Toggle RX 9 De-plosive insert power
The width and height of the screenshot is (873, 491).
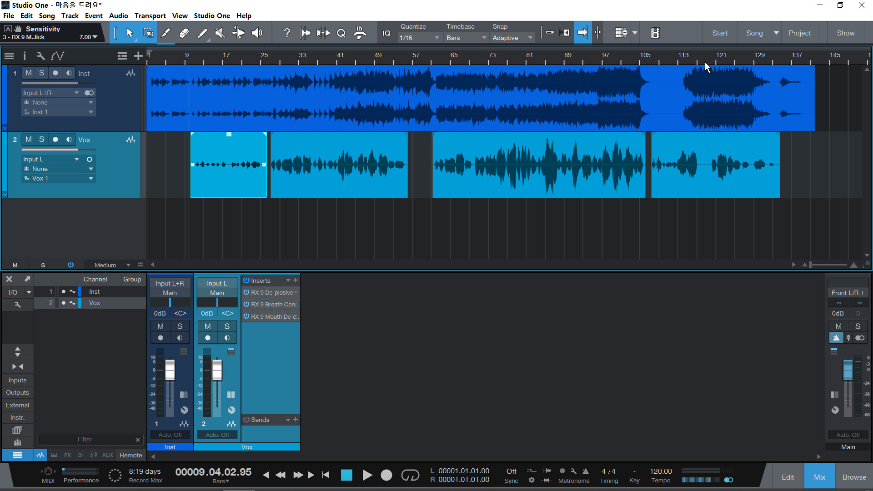246,292
